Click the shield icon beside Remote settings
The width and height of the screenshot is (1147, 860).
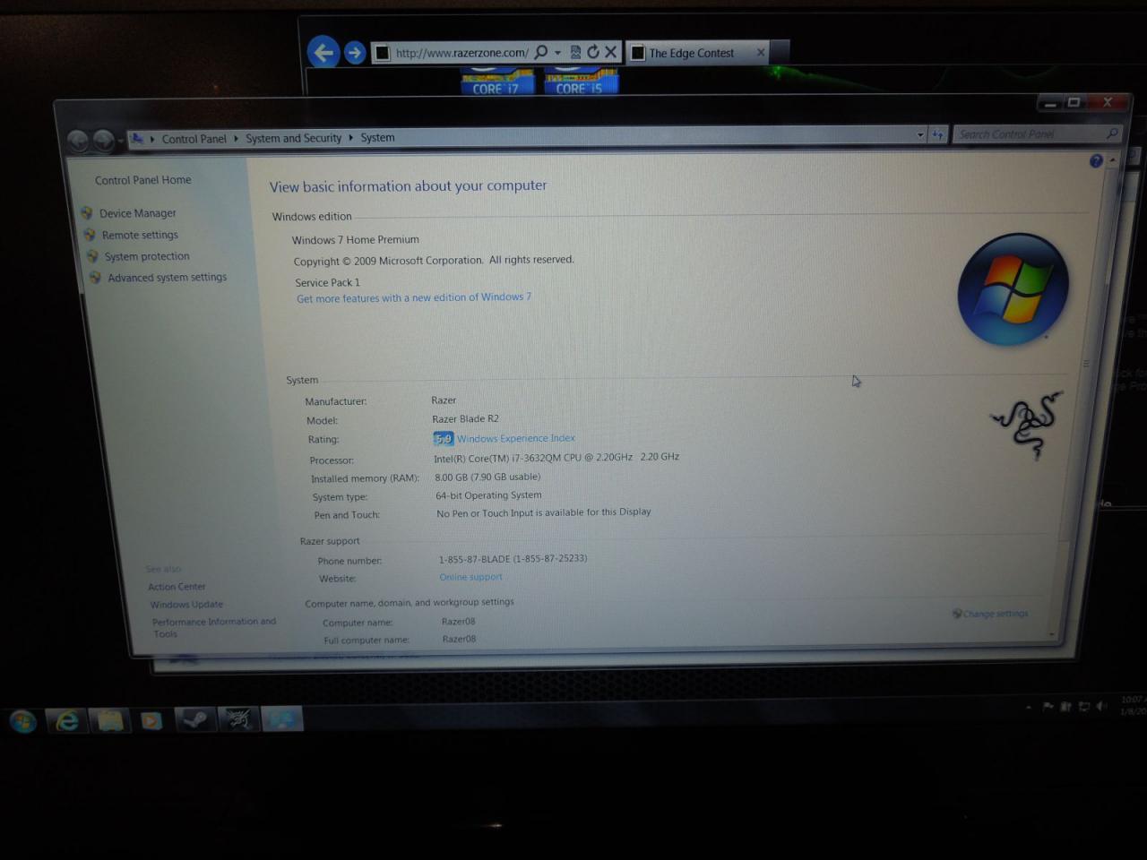(x=90, y=235)
